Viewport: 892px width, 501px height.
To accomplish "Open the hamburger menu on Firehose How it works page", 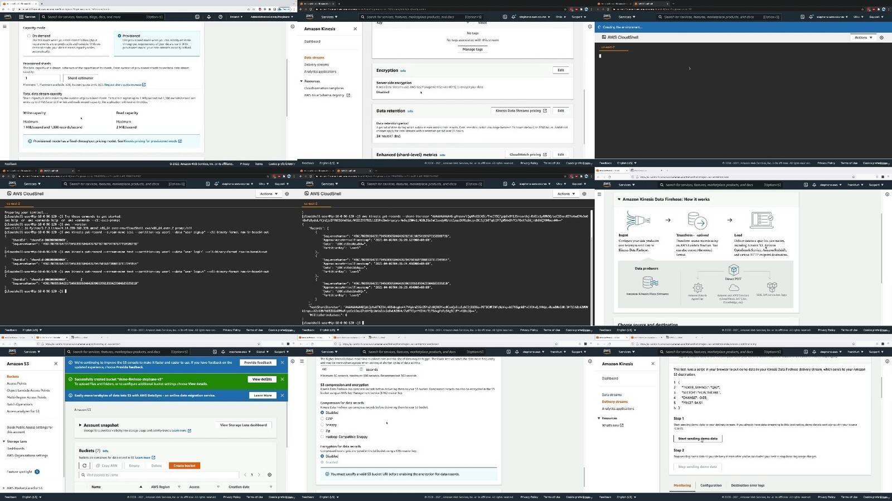I will [599, 194].
